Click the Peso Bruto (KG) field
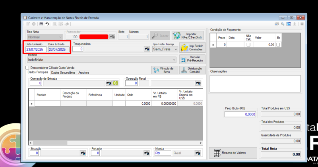318x167 pixels. (x=240, y=114)
